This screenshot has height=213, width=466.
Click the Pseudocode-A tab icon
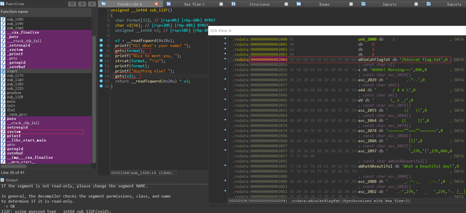104,4
